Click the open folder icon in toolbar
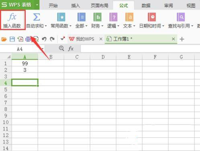The height and width of the screenshot is (151, 200). [4, 39]
